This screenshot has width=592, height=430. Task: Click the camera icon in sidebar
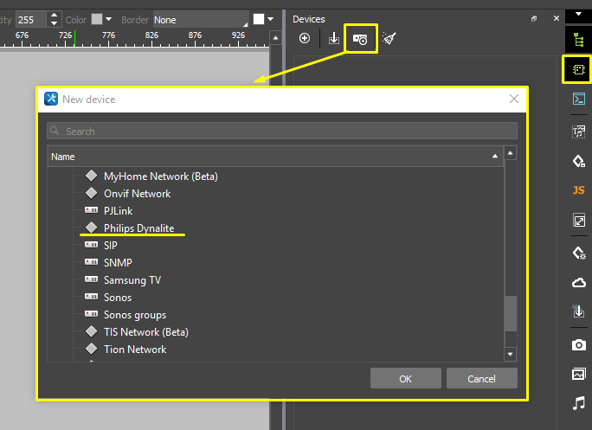[x=578, y=345]
